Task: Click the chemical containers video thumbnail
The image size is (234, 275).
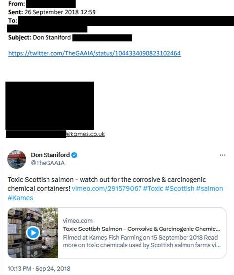Action: [x=33, y=233]
